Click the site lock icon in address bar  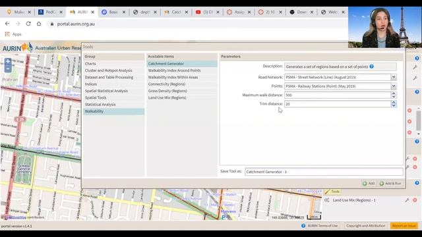click(52, 24)
